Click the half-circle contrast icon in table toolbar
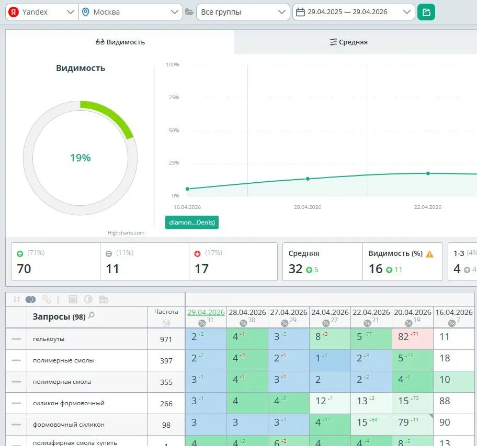Screen dimensions: 477x446 pos(88,299)
